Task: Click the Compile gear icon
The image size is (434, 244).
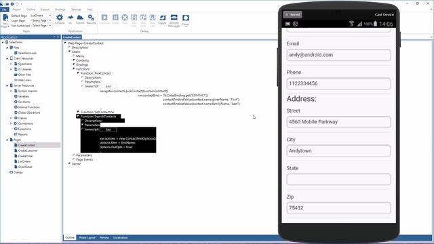Action: pos(60,18)
